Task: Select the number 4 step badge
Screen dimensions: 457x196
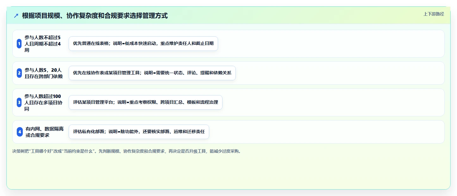Action: pyautogui.click(x=20, y=132)
